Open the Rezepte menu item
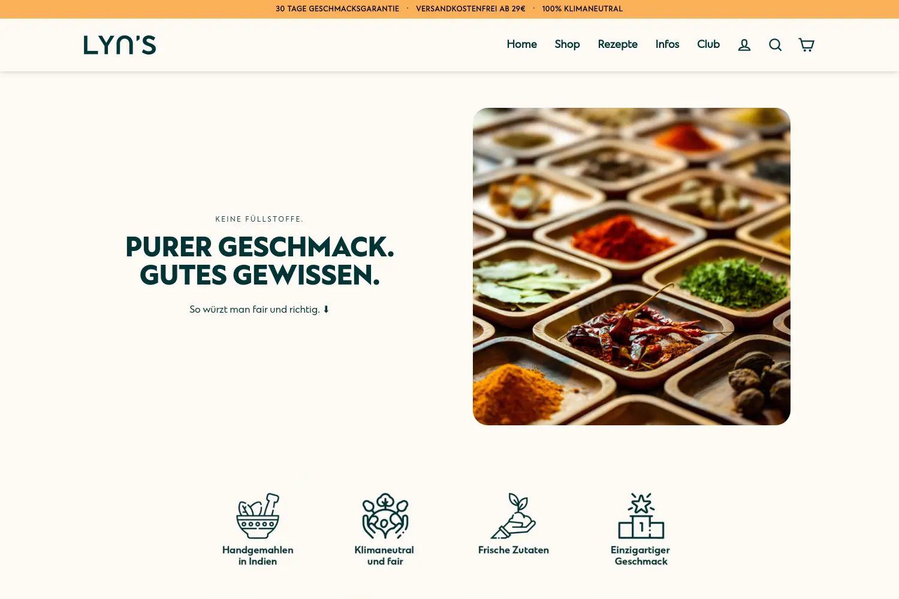The width and height of the screenshot is (899, 599). (618, 44)
